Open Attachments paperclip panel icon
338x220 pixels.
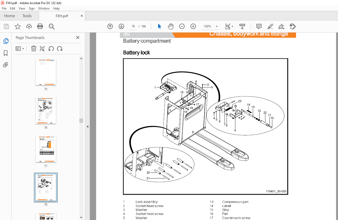(x=6, y=65)
